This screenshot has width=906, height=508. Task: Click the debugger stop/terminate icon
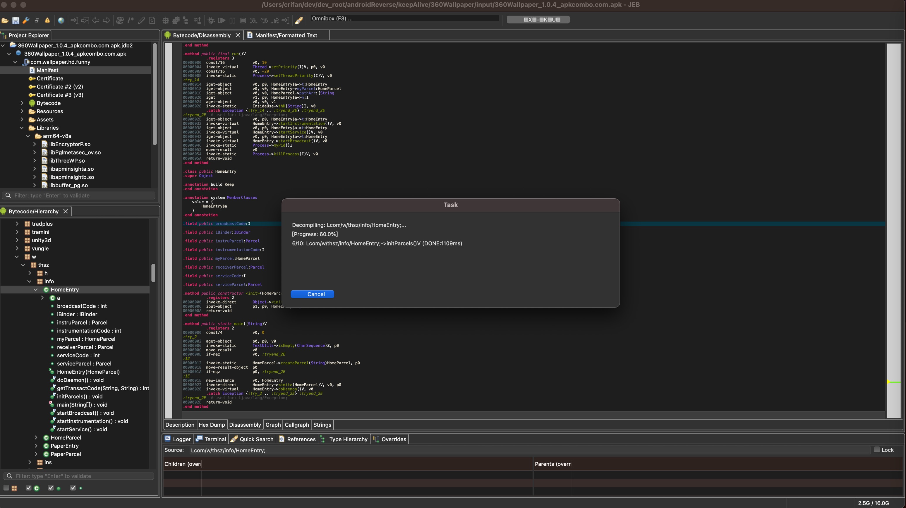click(x=243, y=20)
